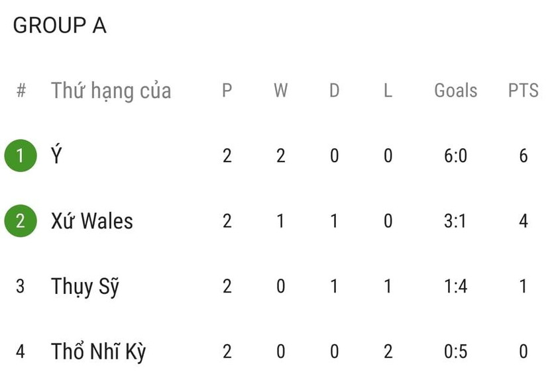The height and width of the screenshot is (372, 550).
Task: Click the Thứ hạng của header
Action: coord(111,91)
